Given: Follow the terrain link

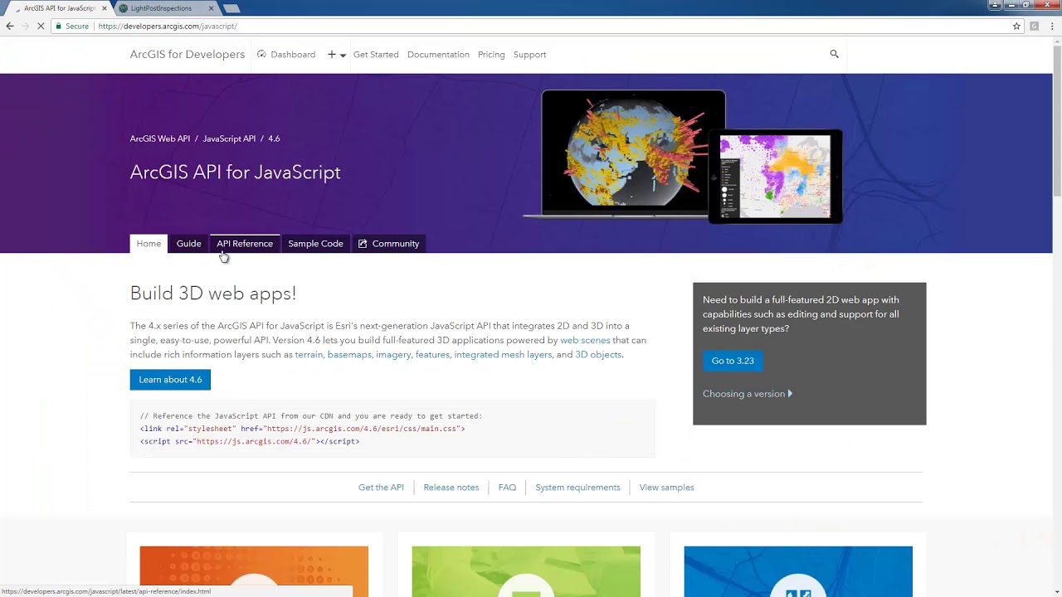Looking at the screenshot, I should pyautogui.click(x=309, y=355).
